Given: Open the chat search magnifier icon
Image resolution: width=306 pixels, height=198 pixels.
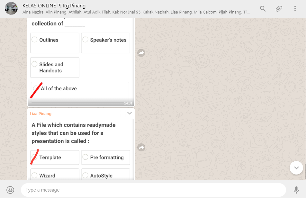Looking at the screenshot, I should 263,9.
